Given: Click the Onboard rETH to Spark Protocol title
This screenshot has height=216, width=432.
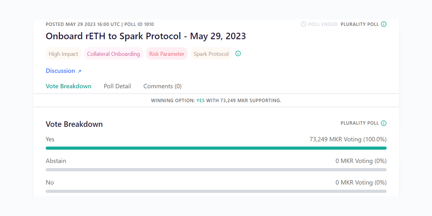Looking at the screenshot, I should click(x=146, y=36).
